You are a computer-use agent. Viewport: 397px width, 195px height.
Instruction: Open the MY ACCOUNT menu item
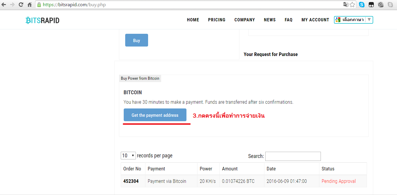pyautogui.click(x=315, y=20)
